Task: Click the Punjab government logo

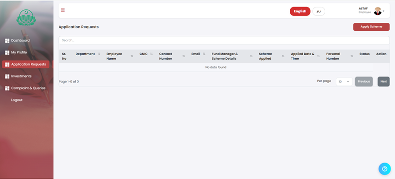Action: coord(26,17)
